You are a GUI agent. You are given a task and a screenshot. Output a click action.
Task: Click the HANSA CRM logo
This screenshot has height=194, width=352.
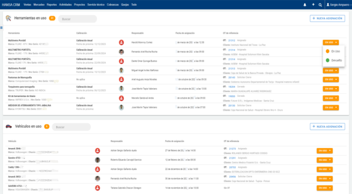coord(11,5)
